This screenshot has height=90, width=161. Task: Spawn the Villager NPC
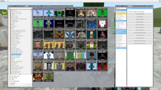point(38,66)
